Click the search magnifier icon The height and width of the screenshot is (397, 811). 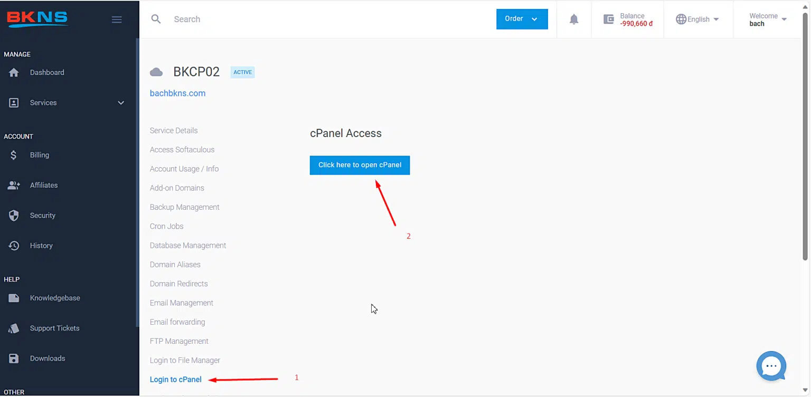tap(156, 19)
